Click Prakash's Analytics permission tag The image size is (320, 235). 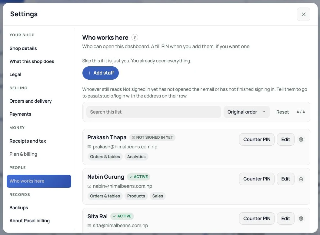coord(136,157)
